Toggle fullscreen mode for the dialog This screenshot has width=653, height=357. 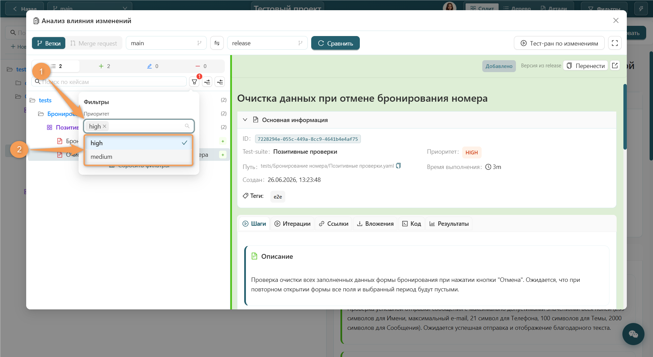pyautogui.click(x=615, y=43)
